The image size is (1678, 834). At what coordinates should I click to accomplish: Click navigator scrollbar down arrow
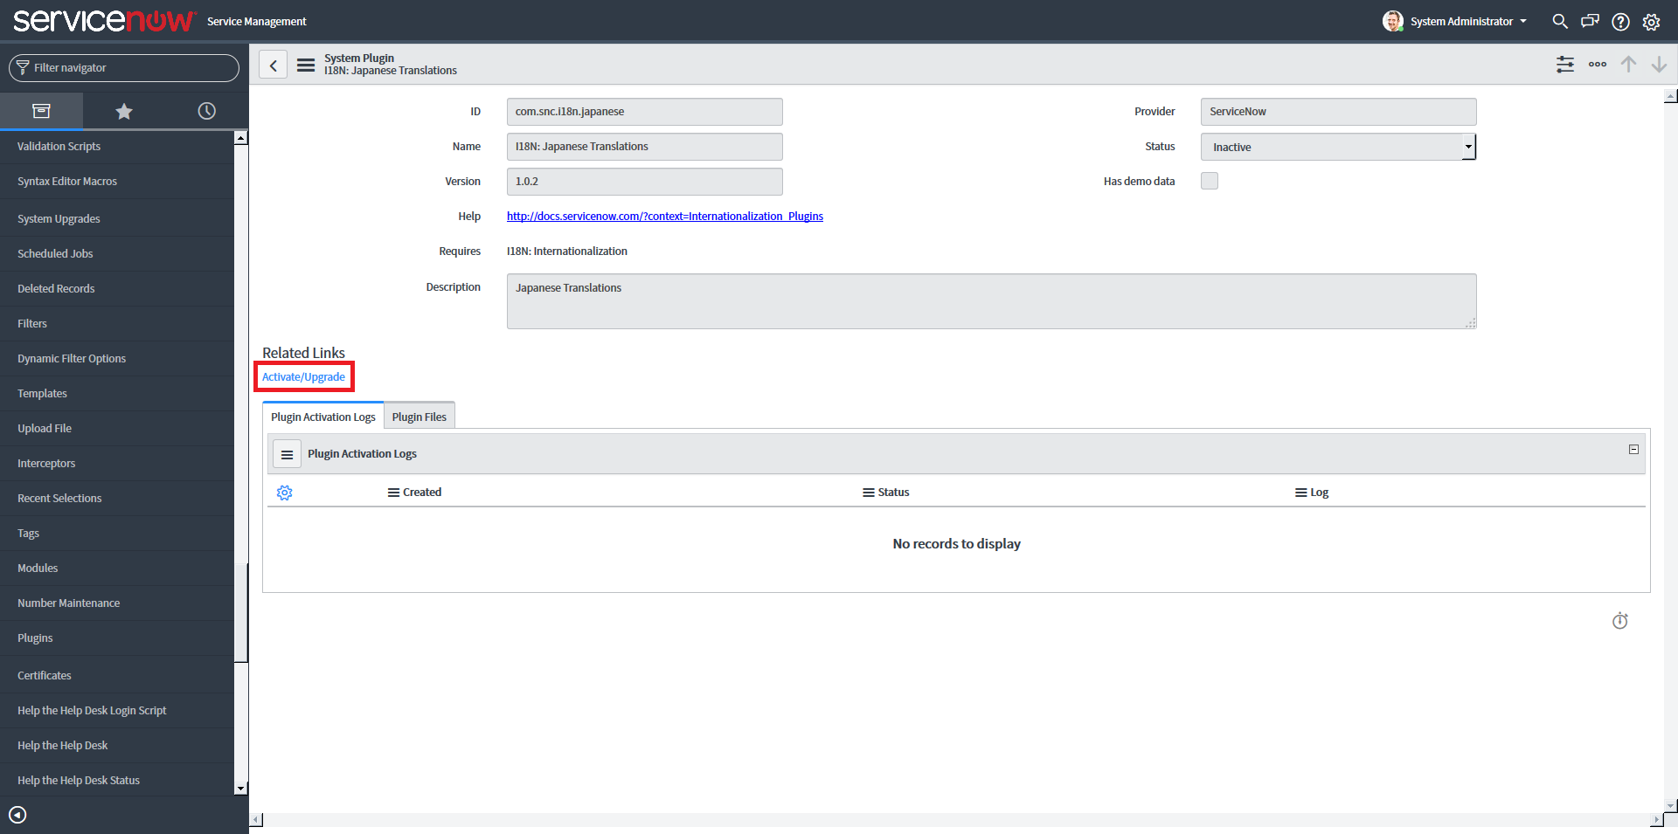click(241, 789)
